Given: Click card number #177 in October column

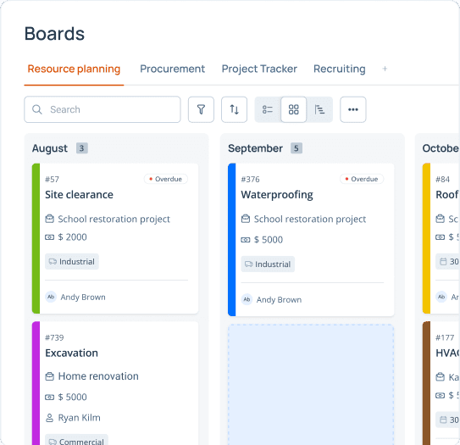Looking at the screenshot, I should pyautogui.click(x=445, y=337).
